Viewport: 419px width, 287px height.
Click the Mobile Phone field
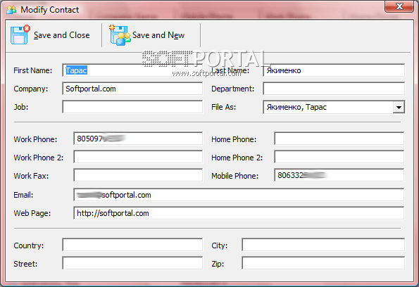[x=339, y=175]
